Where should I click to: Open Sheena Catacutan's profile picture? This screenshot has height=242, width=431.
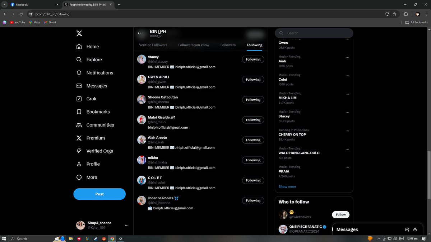142,100
